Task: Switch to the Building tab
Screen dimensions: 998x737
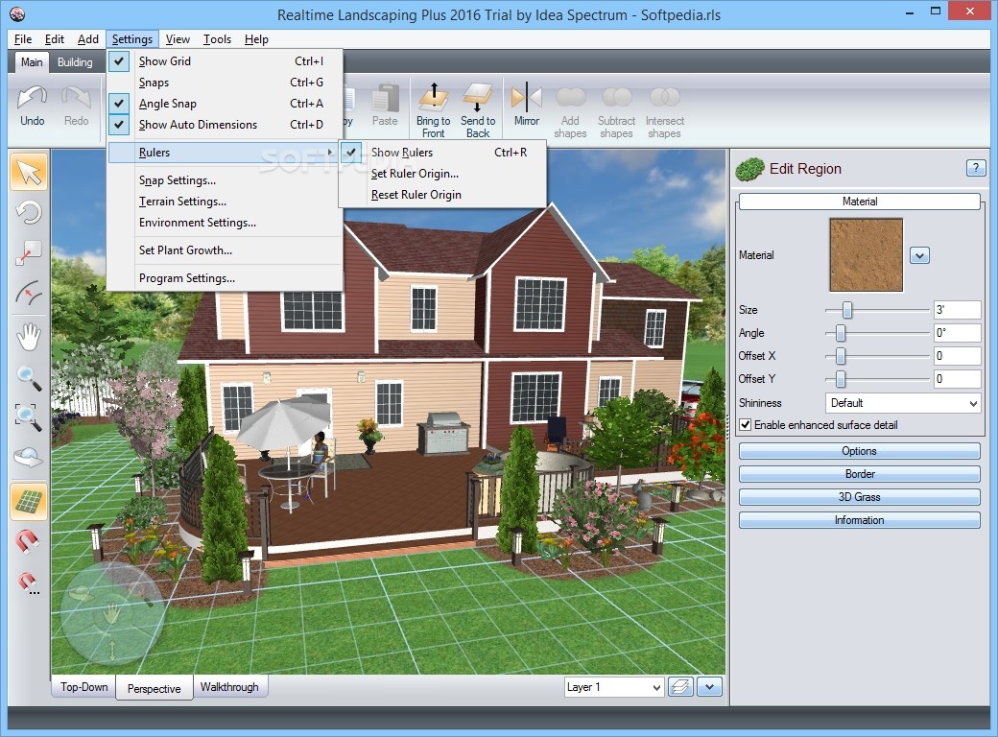Action: [x=75, y=61]
